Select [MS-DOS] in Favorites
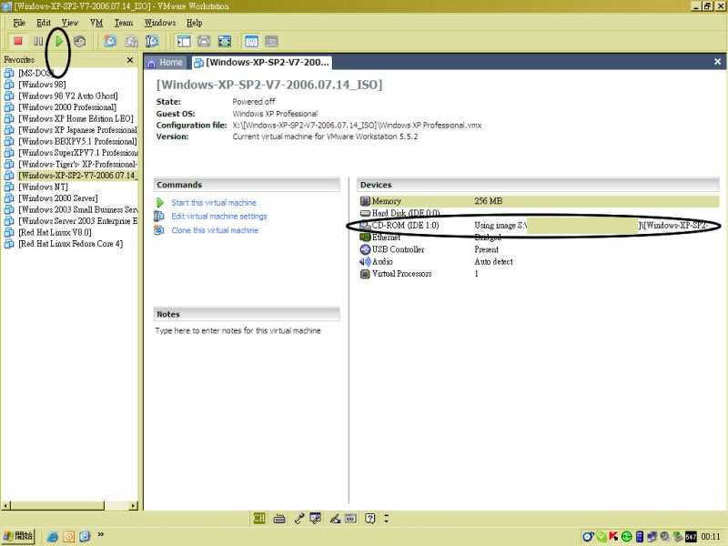Viewport: 728px width, 546px height. pos(35,73)
